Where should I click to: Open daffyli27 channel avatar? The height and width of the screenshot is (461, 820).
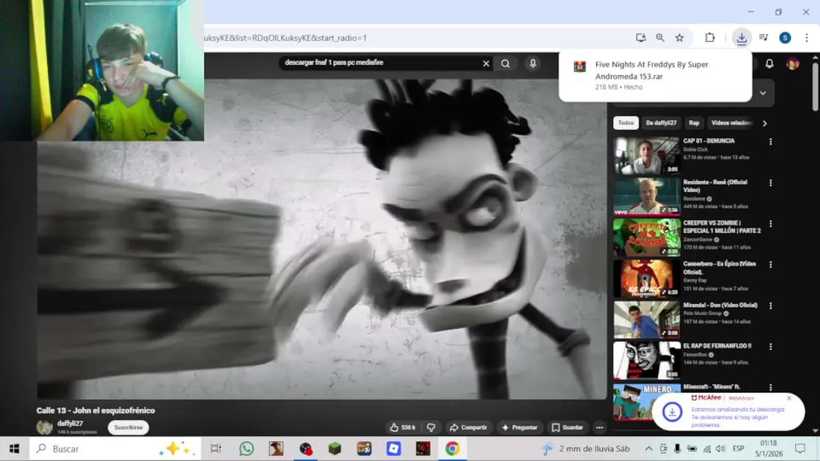(44, 427)
